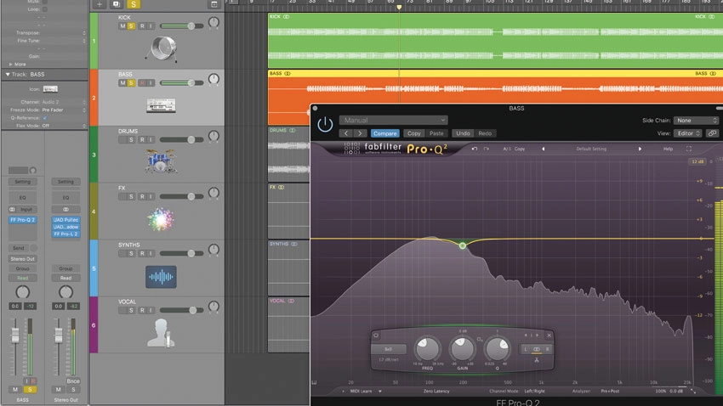The height and width of the screenshot is (406, 723).
Task: Click the track Icon thumbnail in inspector
Action: (50, 89)
